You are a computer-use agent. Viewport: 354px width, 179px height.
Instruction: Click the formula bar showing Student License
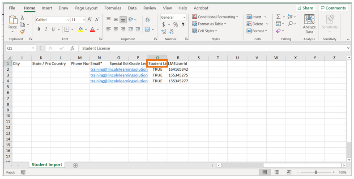coord(214,48)
